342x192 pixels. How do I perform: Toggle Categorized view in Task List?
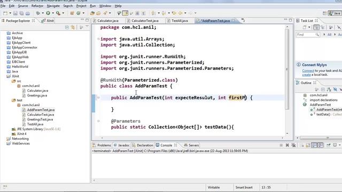(316, 27)
